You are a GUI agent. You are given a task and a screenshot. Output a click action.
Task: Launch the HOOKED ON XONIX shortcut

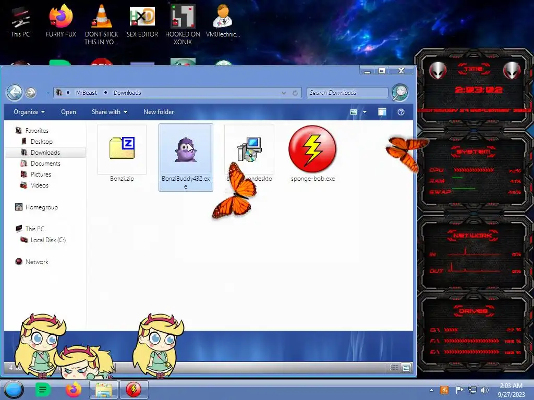pos(183,24)
